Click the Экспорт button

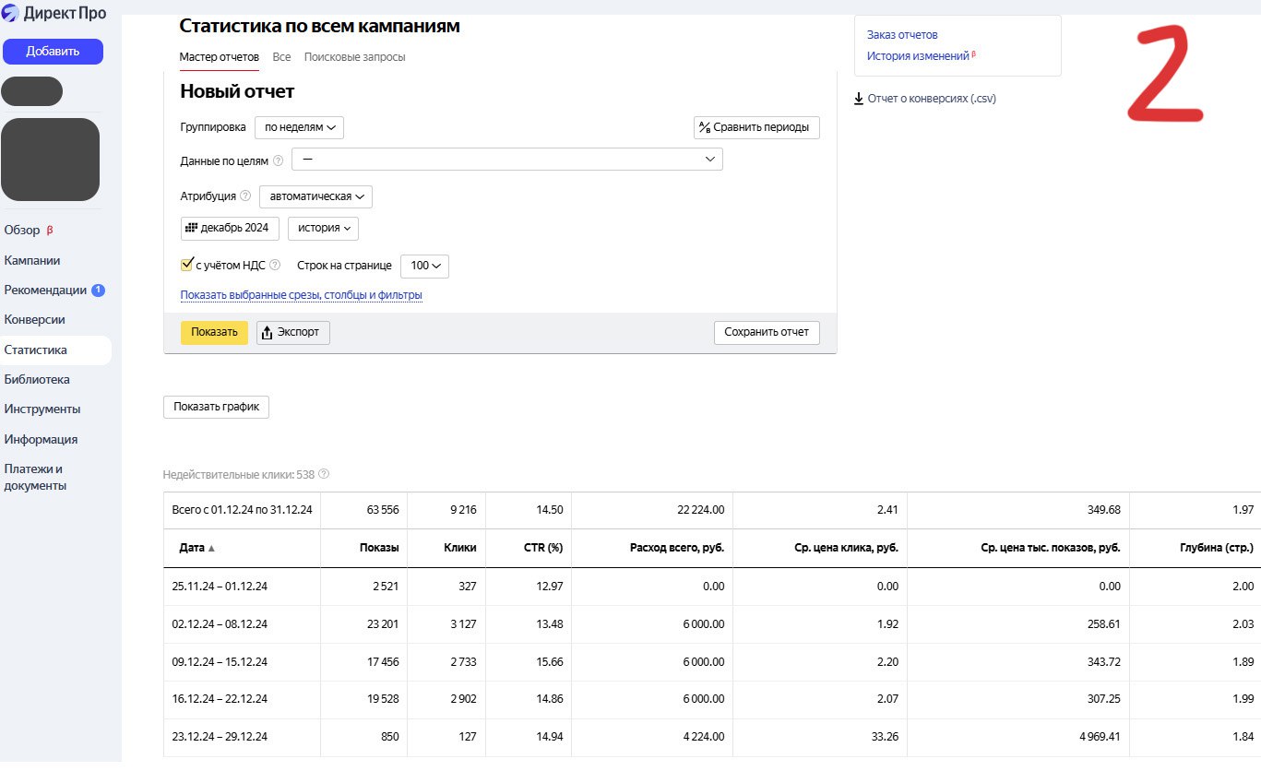(x=293, y=332)
